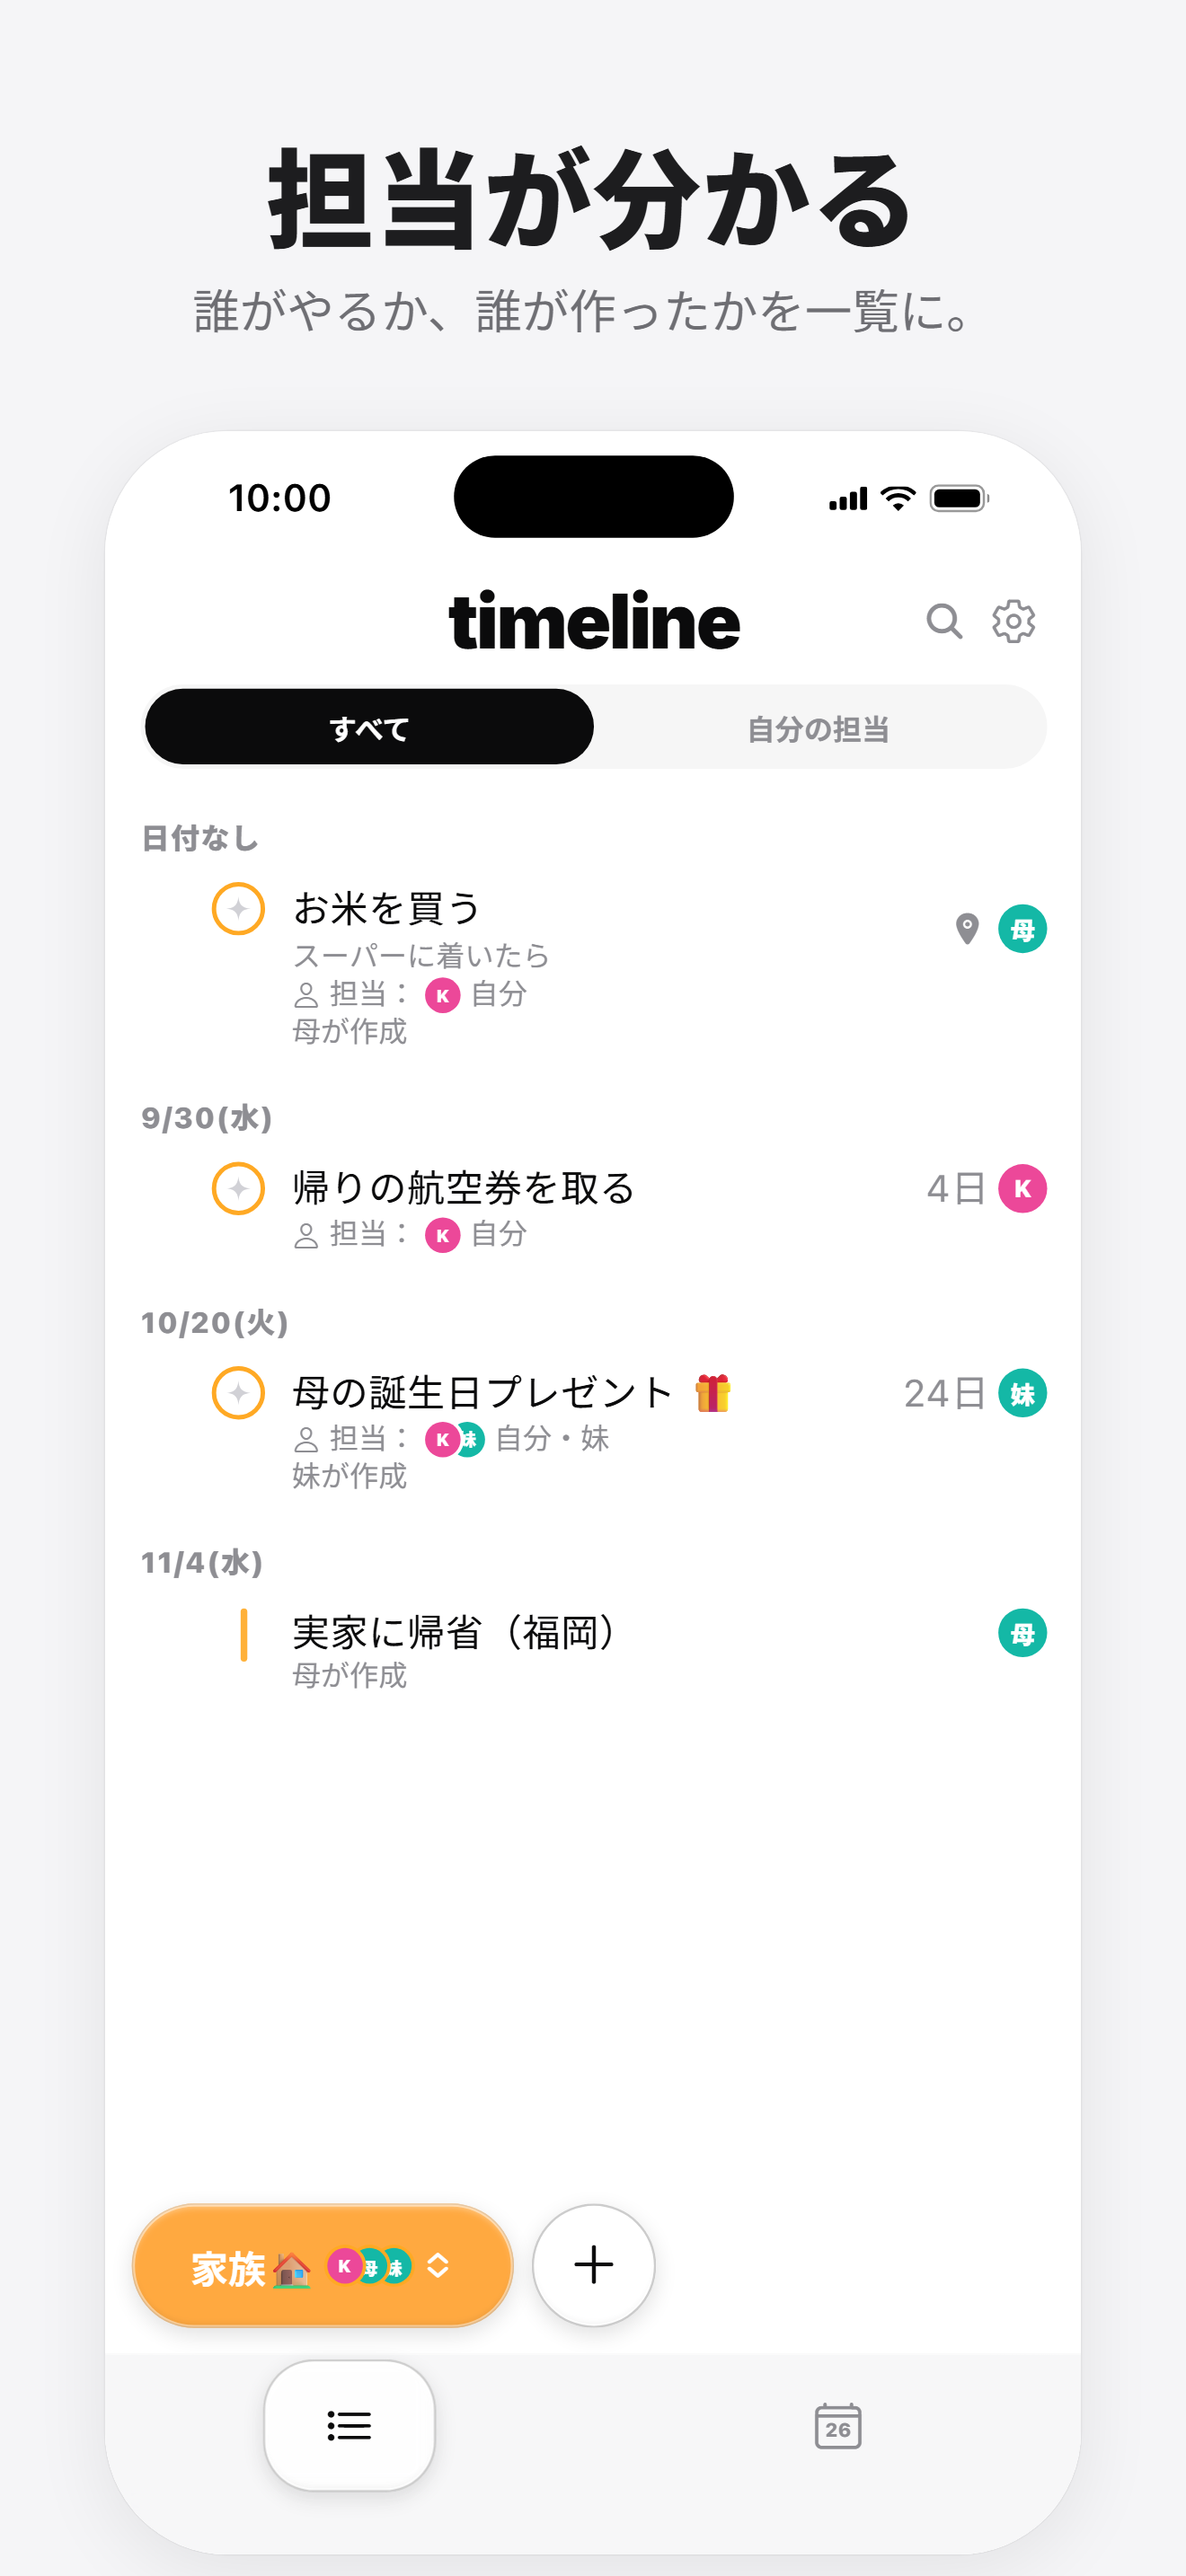Viewport: 1186px width, 2576px height.
Task: Select the list view icon in bottom bar
Action: point(349,2426)
